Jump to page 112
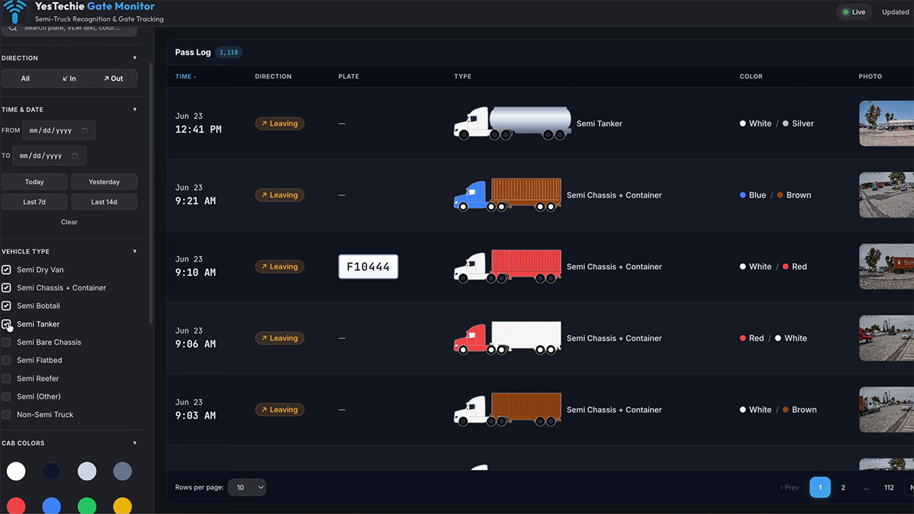Image resolution: width=914 pixels, height=514 pixels. point(889,488)
